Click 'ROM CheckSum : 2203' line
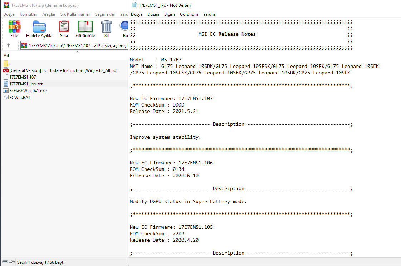Screen dimensions: 401x266 [157, 233]
